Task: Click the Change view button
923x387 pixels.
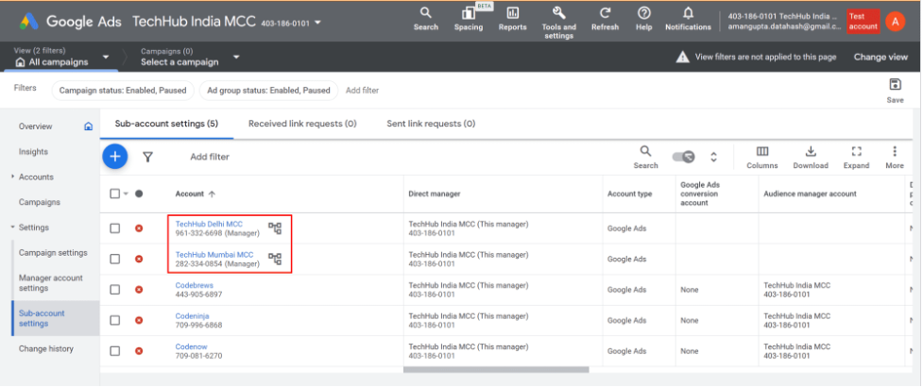Action: 880,57
